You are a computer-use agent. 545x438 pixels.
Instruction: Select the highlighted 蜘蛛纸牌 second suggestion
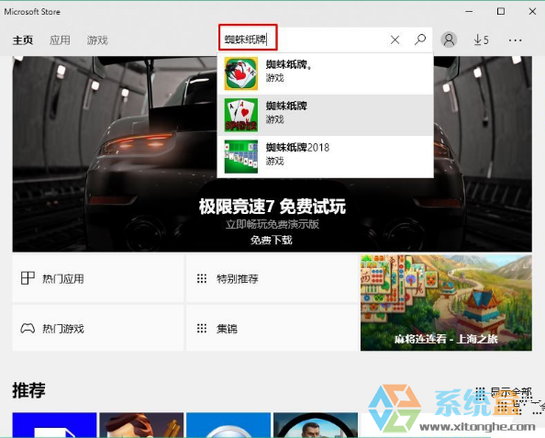[326, 115]
